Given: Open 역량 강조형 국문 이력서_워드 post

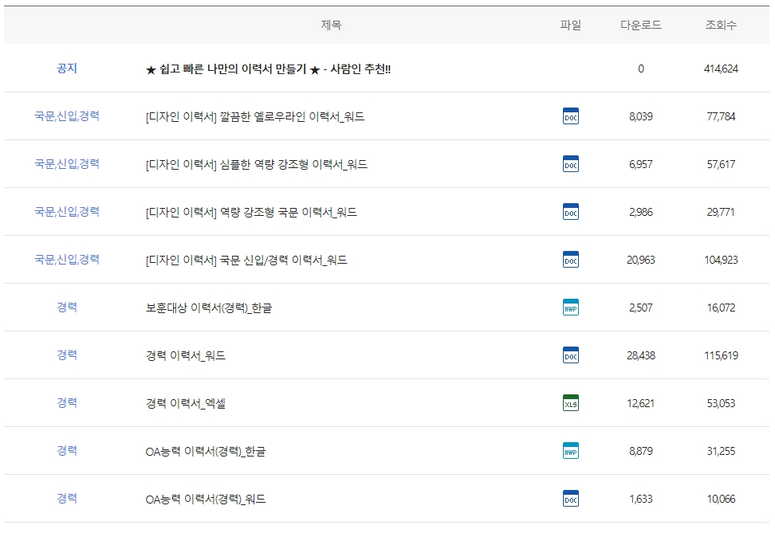Looking at the screenshot, I should 251,213.
